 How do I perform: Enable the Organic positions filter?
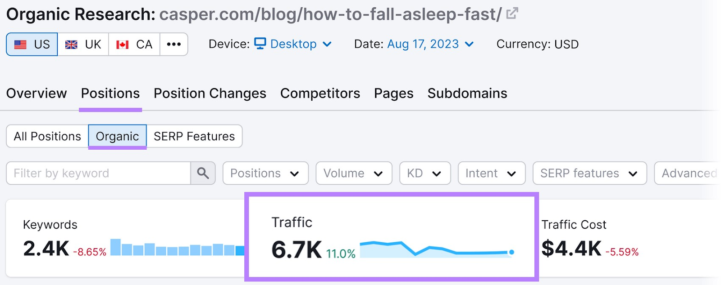click(117, 136)
